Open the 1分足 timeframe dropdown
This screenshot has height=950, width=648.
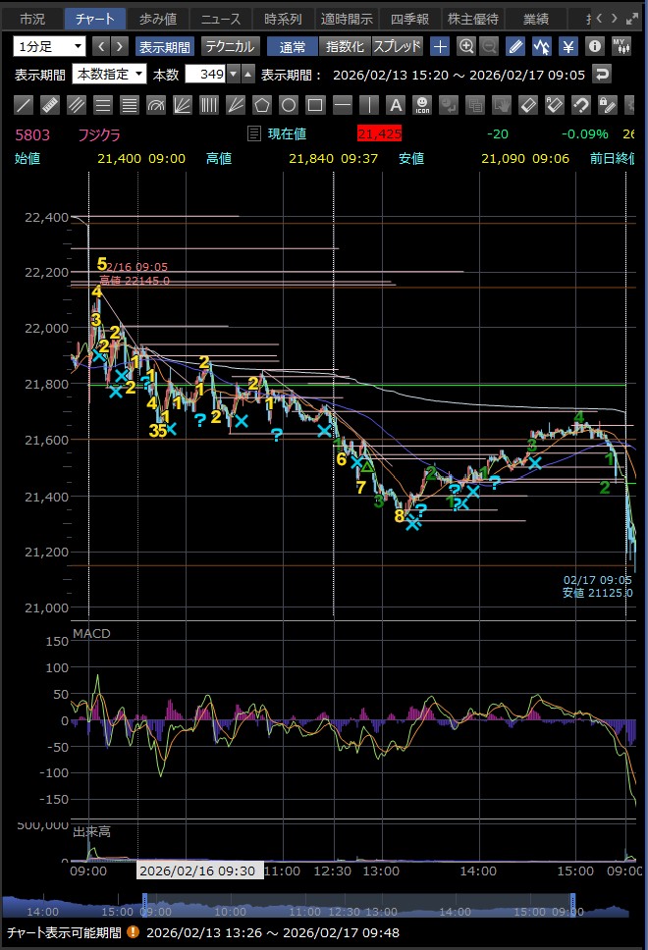click(x=50, y=46)
